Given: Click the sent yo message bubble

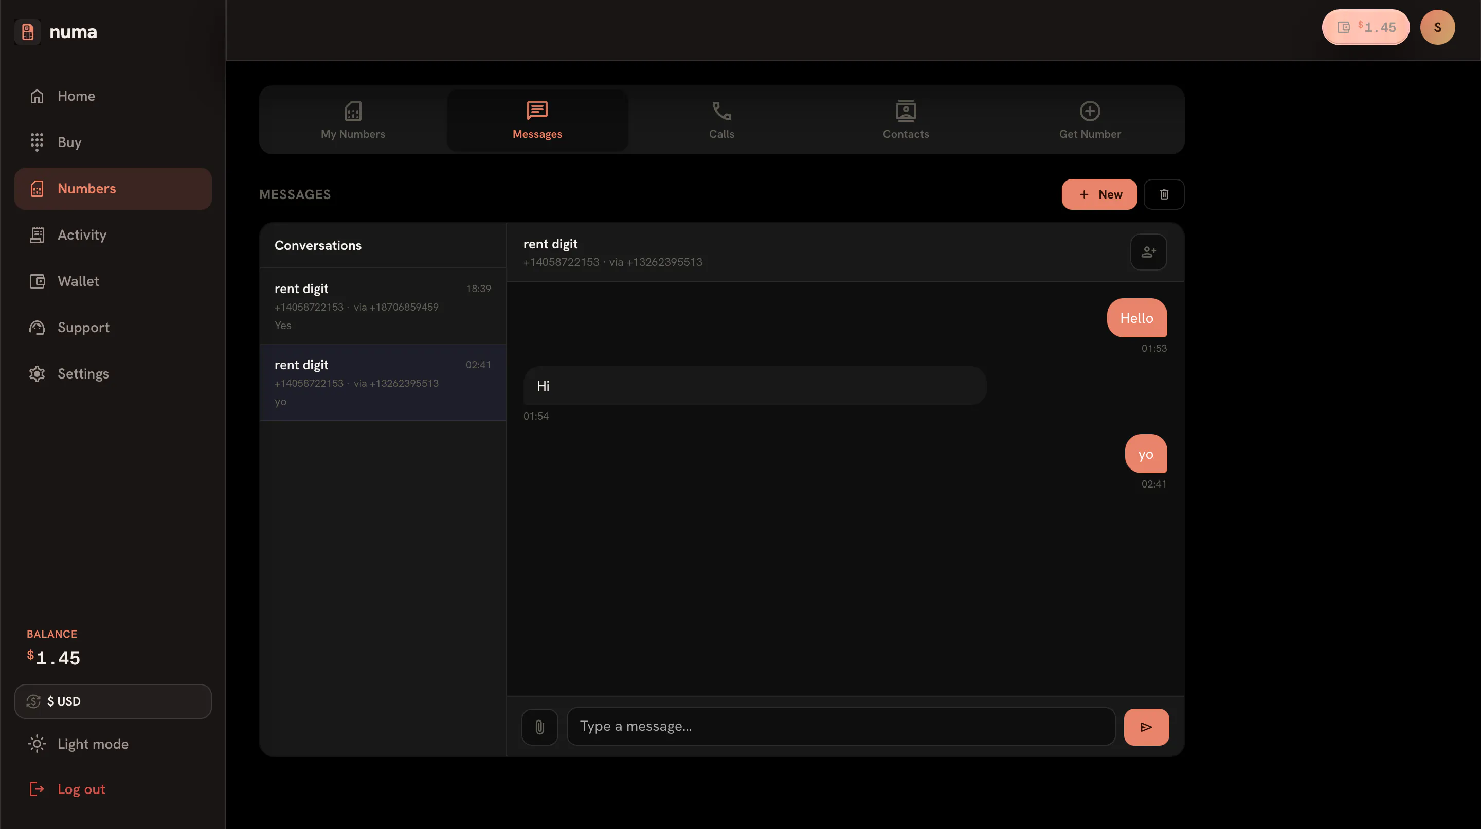Looking at the screenshot, I should pos(1146,454).
